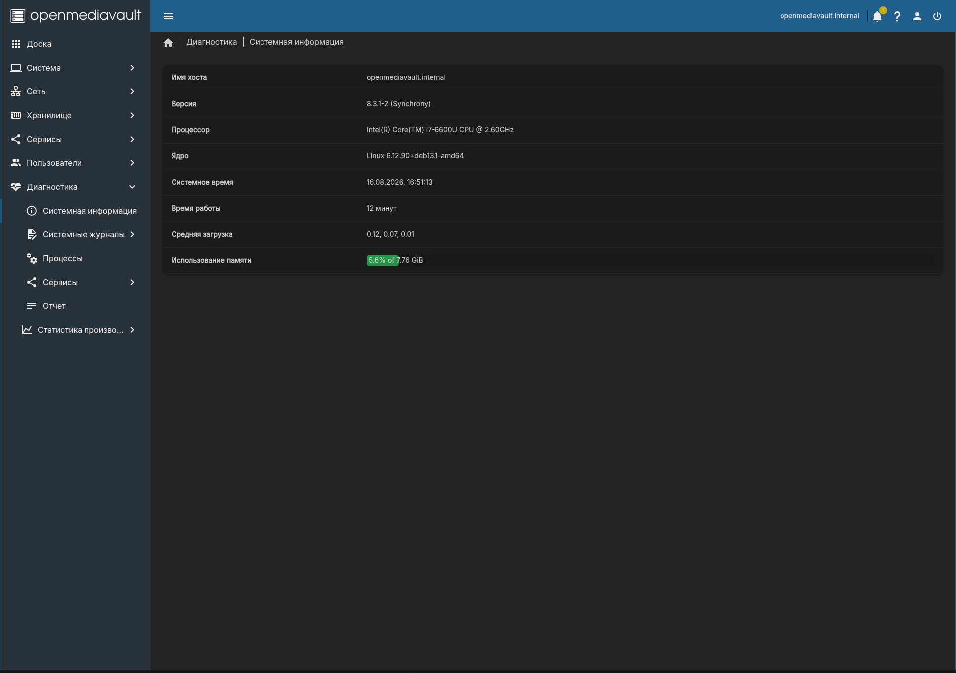This screenshot has width=956, height=673.
Task: Click the Отчет lines icon
Action: (x=32, y=306)
